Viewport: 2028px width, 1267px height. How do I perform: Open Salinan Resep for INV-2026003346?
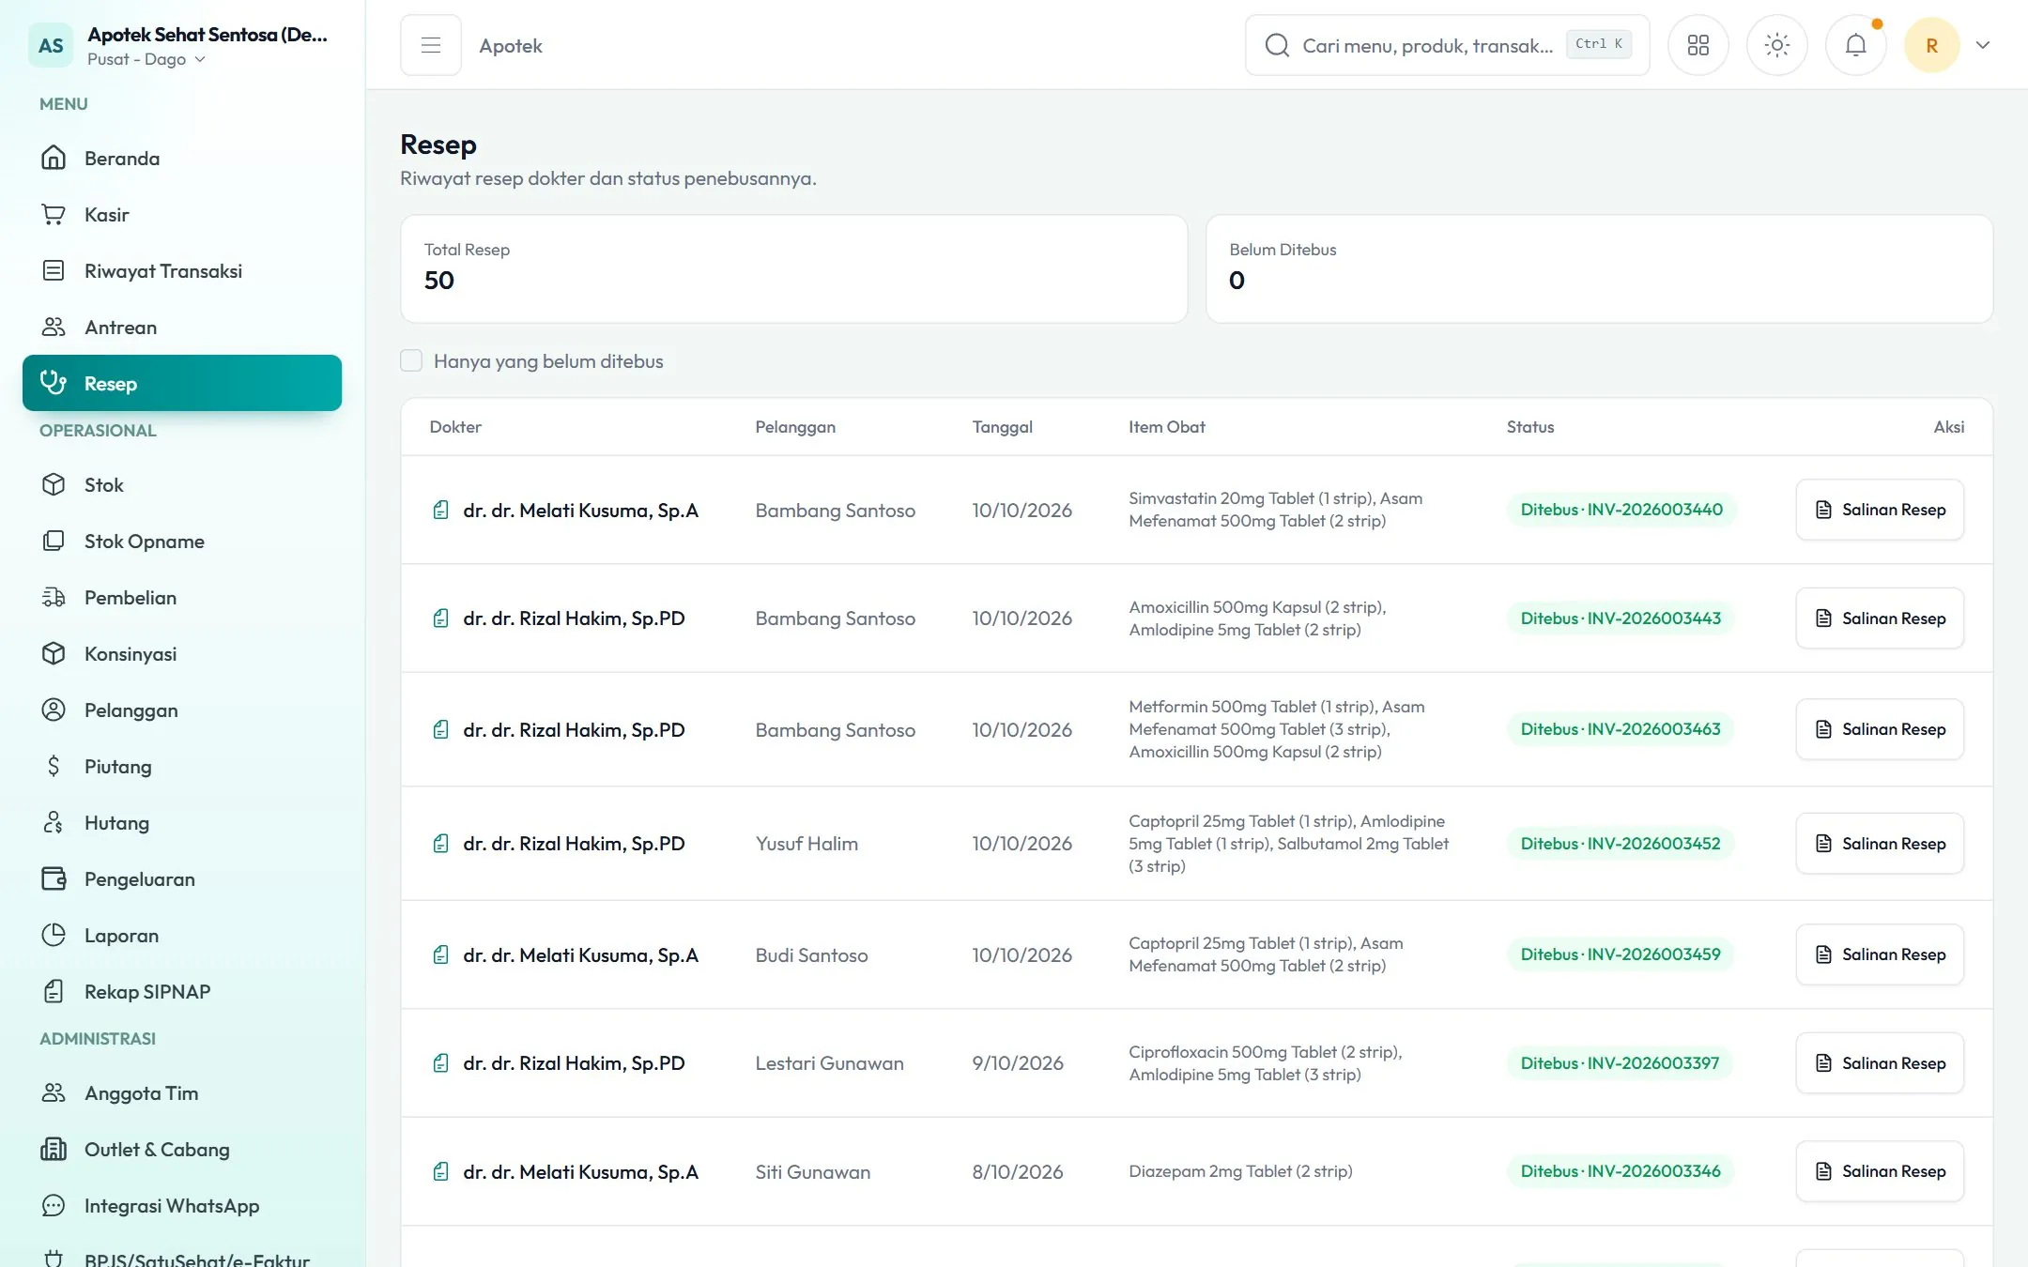coord(1880,1171)
